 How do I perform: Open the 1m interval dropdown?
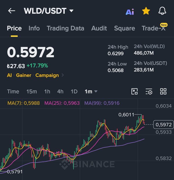[91, 92]
